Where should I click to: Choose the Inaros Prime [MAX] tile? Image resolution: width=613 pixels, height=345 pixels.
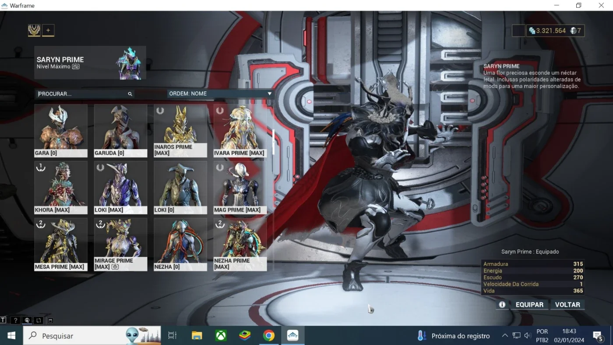[x=180, y=131]
